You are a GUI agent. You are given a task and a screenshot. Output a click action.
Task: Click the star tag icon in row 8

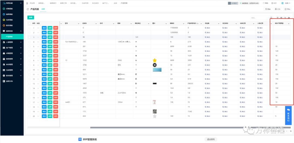[38, 60]
